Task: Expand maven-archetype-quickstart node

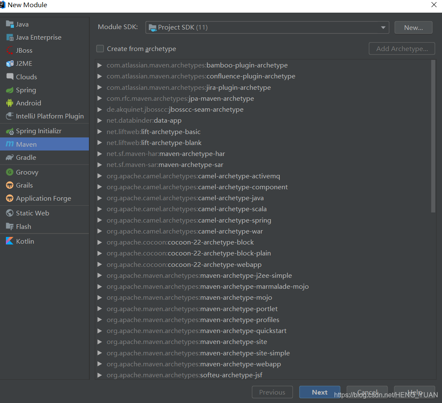Action: [99, 331]
